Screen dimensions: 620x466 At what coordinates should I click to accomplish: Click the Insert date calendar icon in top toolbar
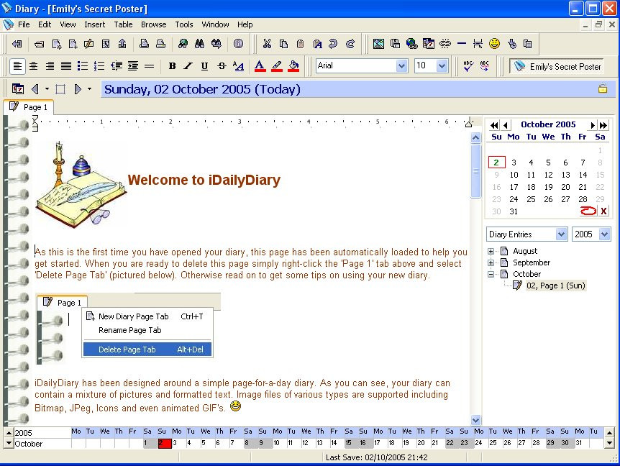pos(428,44)
